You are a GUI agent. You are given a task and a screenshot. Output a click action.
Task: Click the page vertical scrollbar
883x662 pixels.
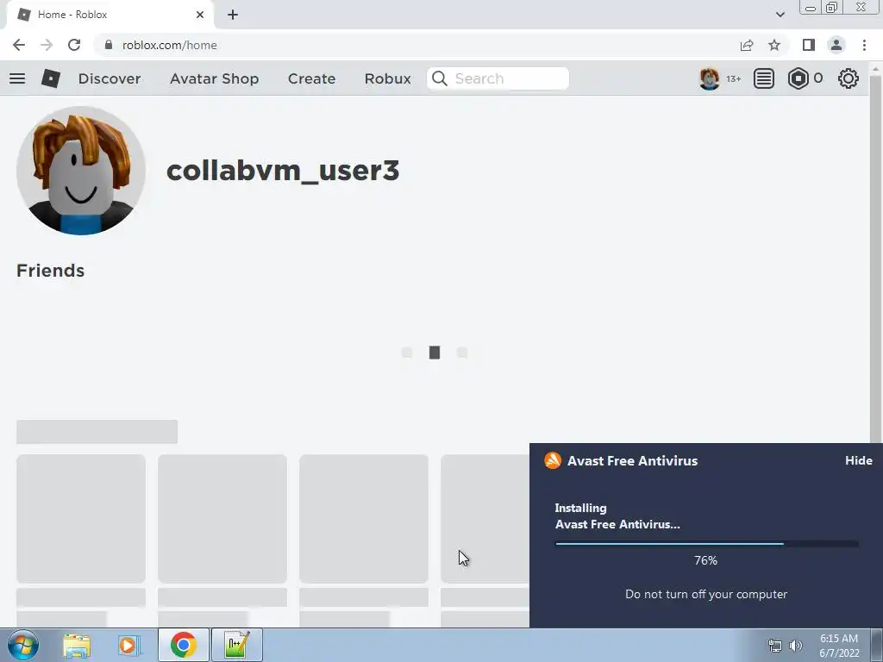[875, 259]
